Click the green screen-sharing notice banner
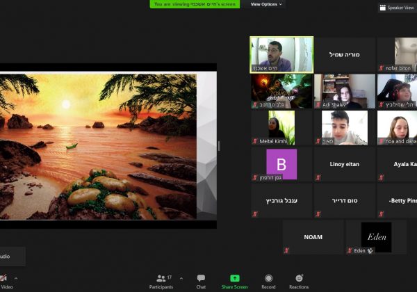The height and width of the screenshot is (292, 417). (195, 4)
